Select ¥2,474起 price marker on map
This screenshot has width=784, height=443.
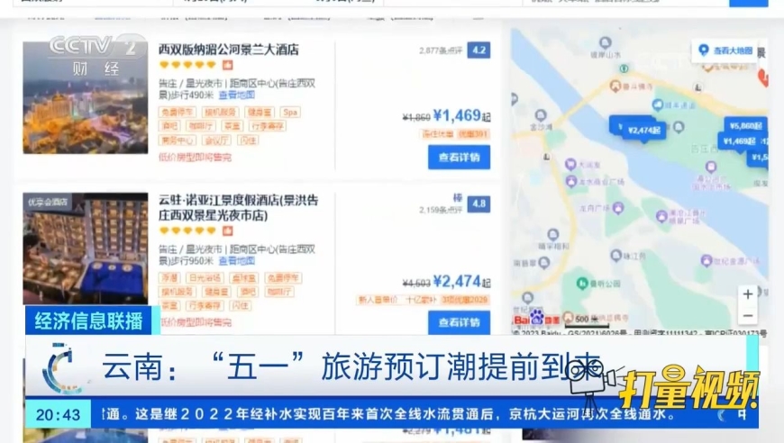[644, 131]
